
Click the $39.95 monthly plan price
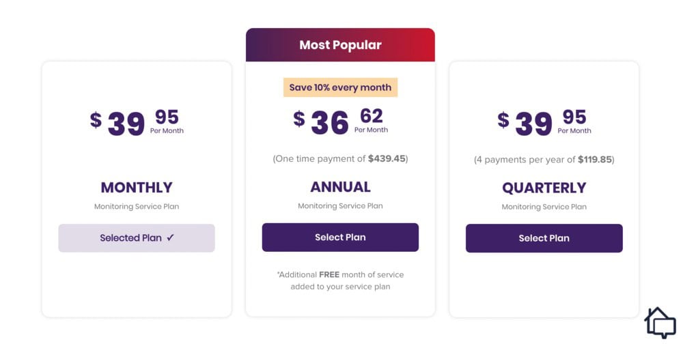coord(137,123)
